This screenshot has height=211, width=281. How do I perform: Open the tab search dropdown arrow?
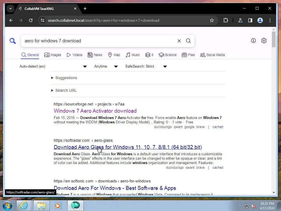coord(10,9)
